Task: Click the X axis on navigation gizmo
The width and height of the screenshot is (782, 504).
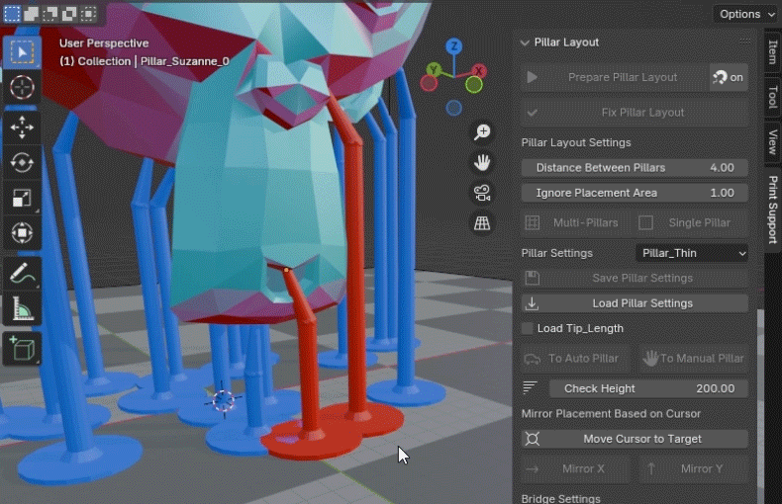Action: pos(479,71)
